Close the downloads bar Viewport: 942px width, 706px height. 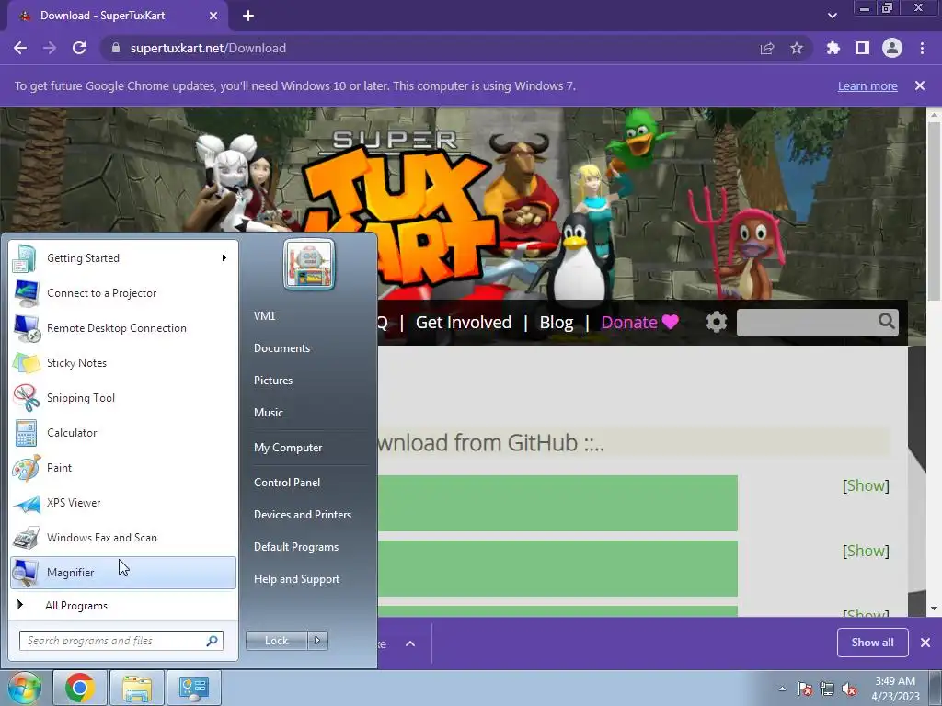[925, 643]
